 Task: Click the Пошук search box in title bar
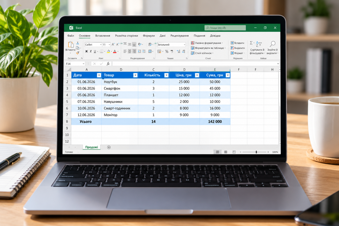(x=225, y=28)
